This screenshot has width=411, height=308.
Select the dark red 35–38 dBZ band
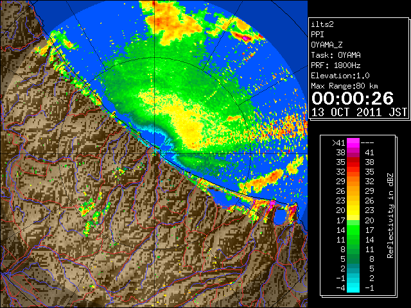pyautogui.click(x=353, y=162)
